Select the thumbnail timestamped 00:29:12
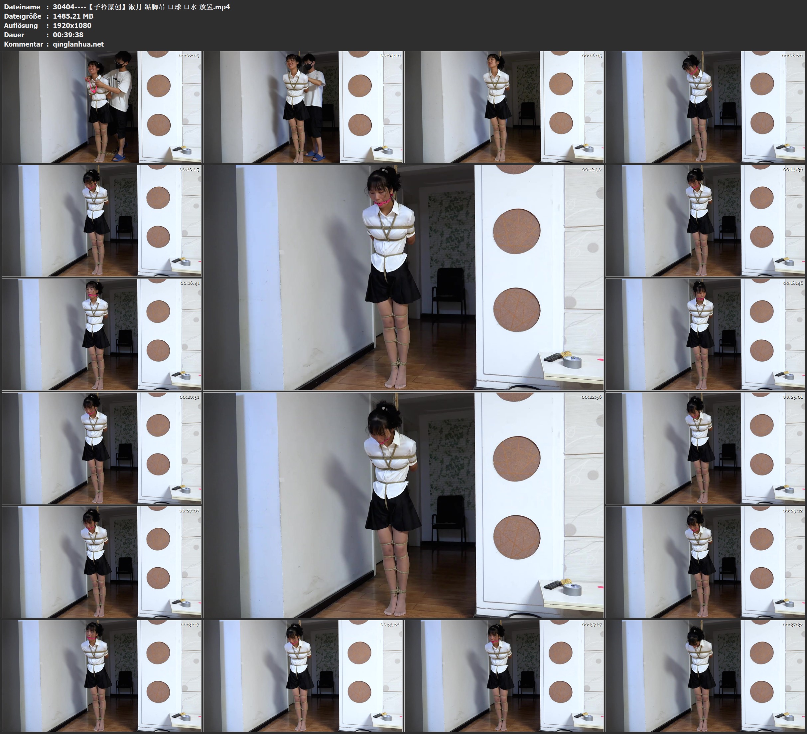 [705, 562]
